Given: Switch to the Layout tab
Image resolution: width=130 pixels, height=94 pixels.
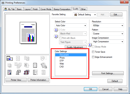Looking at the screenshot, I should coord(28,9).
